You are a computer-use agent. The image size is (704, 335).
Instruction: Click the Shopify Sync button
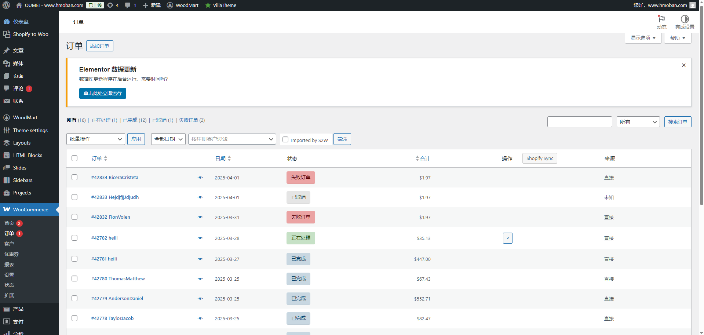540,158
